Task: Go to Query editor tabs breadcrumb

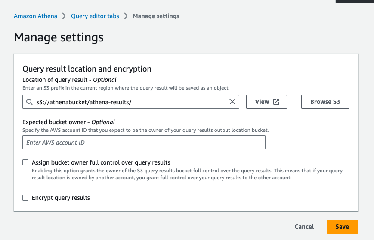Action: coord(95,16)
